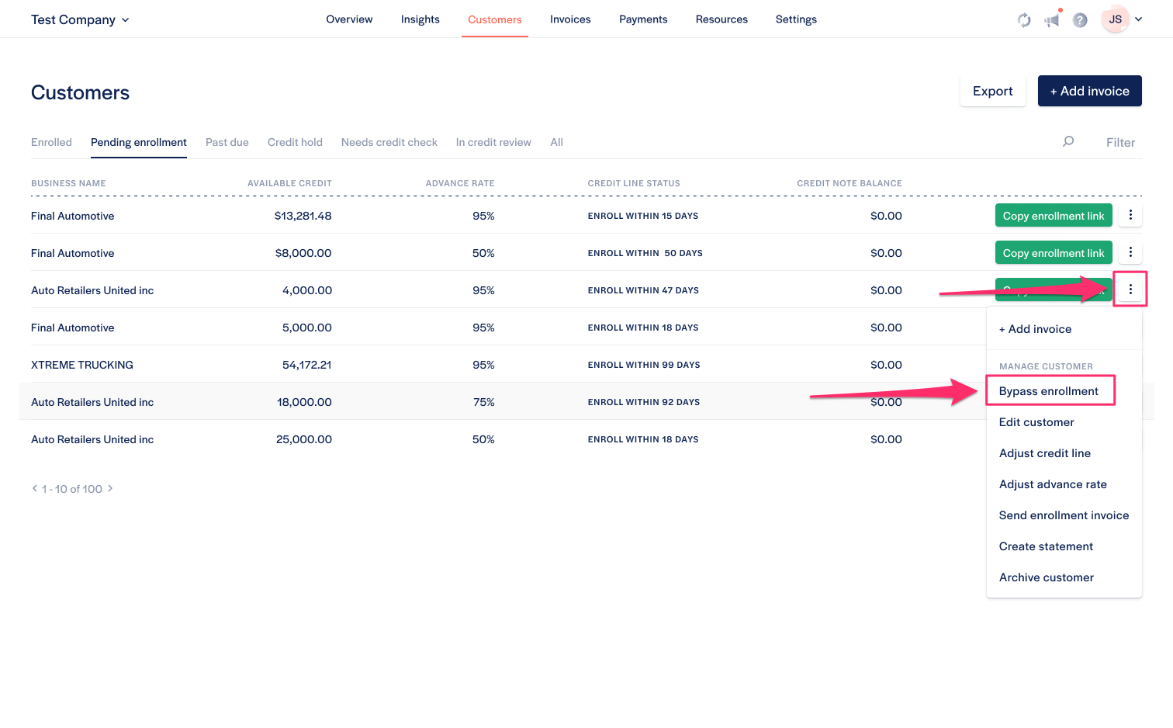
Task: Open three-dot menu for $8,000.00 row
Action: click(x=1130, y=252)
